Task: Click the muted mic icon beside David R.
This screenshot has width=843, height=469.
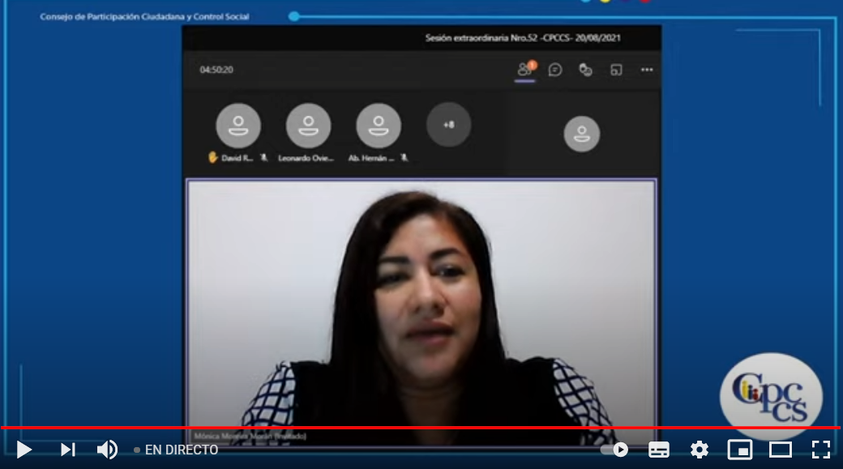Action: pyautogui.click(x=263, y=158)
